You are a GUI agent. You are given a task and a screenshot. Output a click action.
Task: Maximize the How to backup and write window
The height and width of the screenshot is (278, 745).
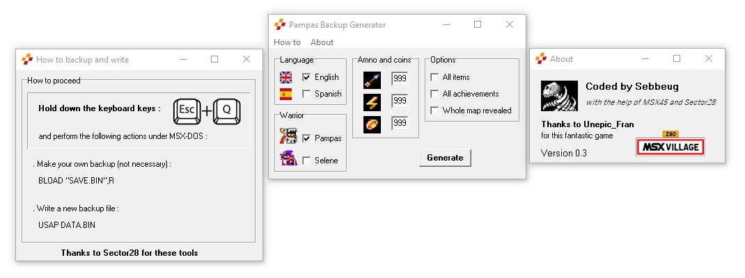pos(214,59)
